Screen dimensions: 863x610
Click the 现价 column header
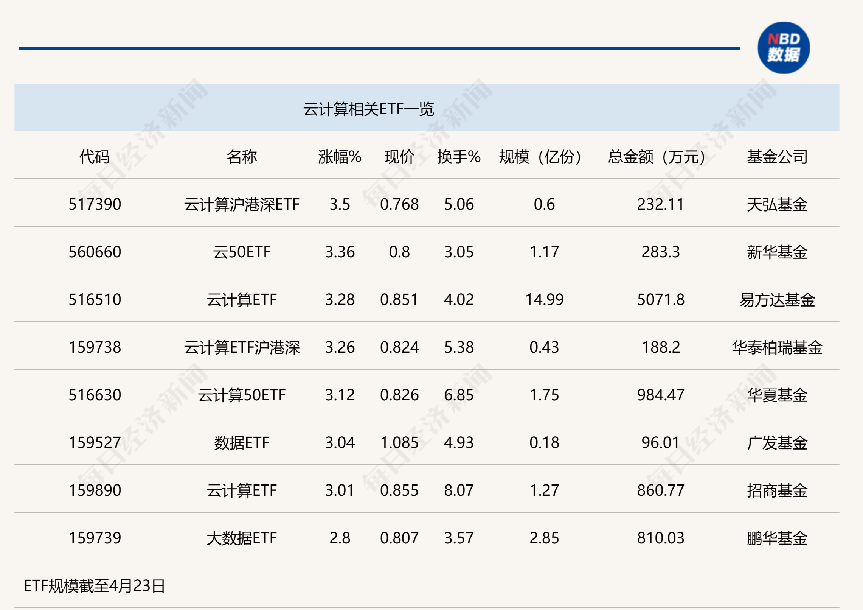pos(399,157)
